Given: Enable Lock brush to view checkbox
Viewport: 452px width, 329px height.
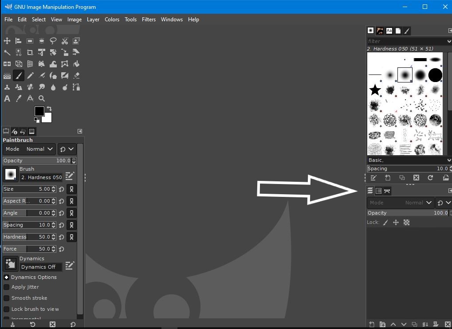Looking at the screenshot, I should [6, 309].
